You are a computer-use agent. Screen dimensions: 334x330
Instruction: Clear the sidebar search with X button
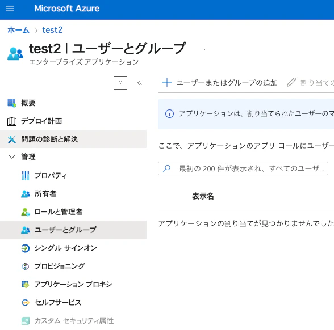tap(120, 83)
